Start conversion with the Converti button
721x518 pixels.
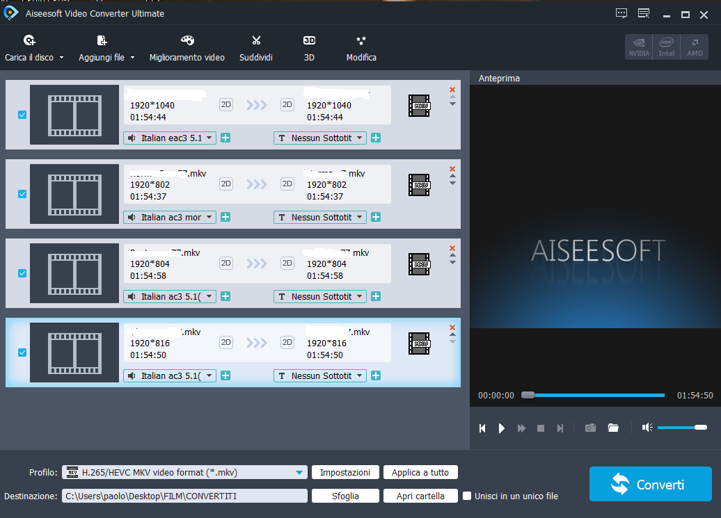coord(650,484)
